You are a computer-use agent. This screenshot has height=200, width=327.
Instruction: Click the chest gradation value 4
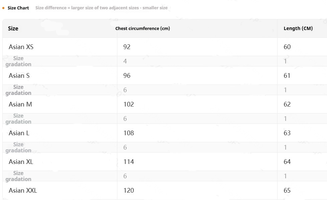pyautogui.click(x=125, y=61)
